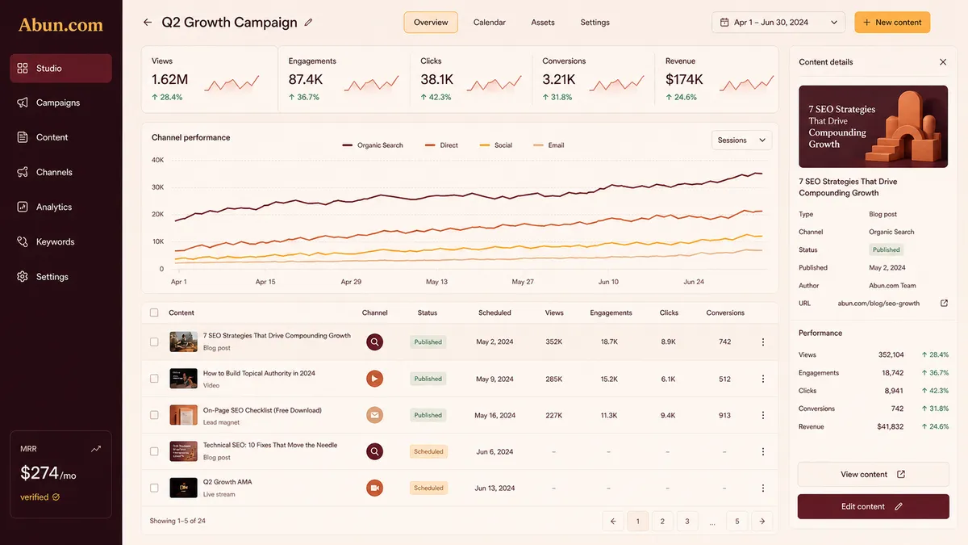Viewport: 968px width, 545px height.
Task: Click the search channel icon for 7 SEO Strategies
Action: pos(374,342)
